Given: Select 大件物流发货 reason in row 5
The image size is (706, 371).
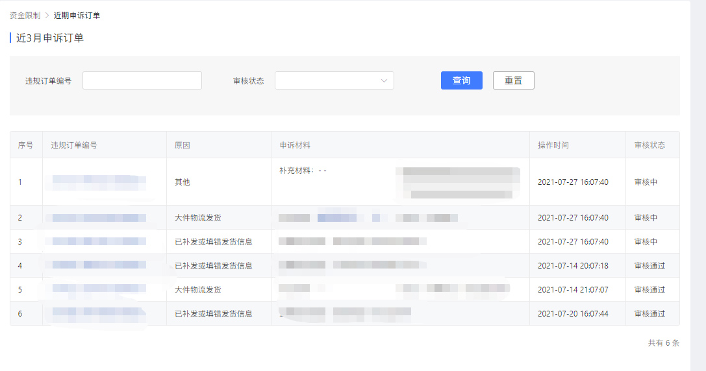Looking at the screenshot, I should click(x=198, y=290).
